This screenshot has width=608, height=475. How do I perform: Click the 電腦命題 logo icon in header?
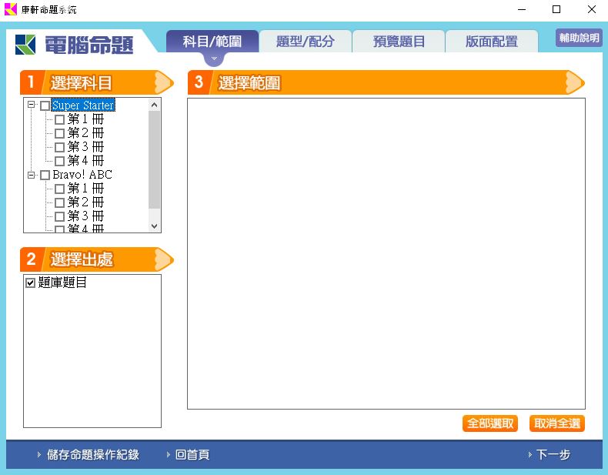tap(25, 45)
